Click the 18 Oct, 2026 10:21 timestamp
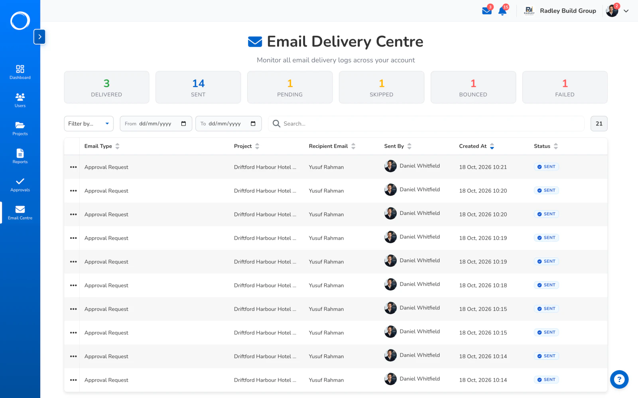 pyautogui.click(x=483, y=167)
